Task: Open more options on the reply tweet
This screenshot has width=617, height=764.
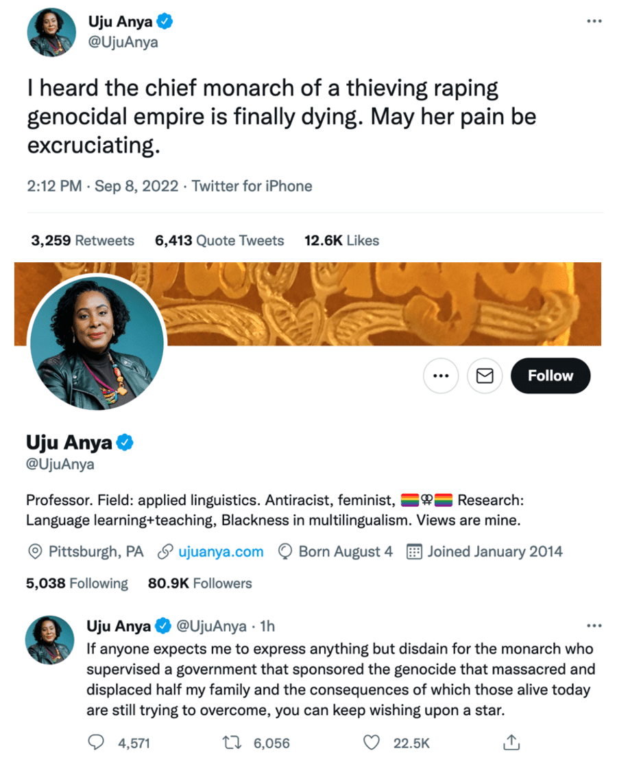Action: coord(594,625)
